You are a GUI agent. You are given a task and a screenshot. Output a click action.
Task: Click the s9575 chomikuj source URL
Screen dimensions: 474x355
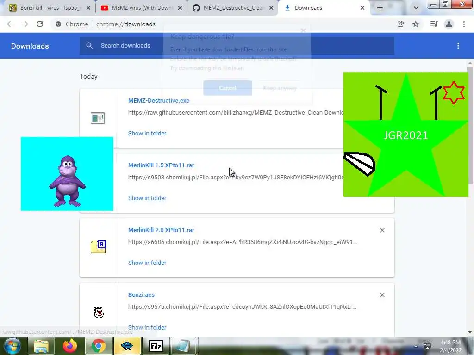[x=243, y=307]
